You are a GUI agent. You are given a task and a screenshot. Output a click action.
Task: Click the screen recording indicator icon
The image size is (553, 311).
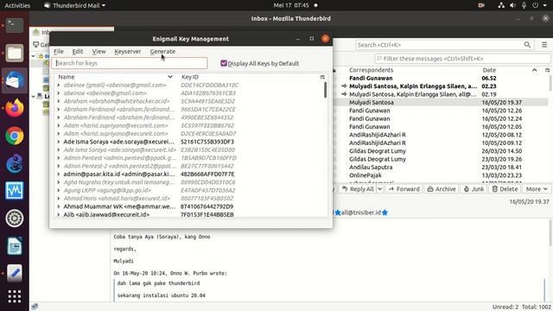[x=481, y=5]
